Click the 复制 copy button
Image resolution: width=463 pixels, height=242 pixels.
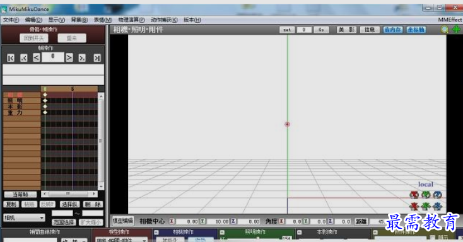pos(11,204)
